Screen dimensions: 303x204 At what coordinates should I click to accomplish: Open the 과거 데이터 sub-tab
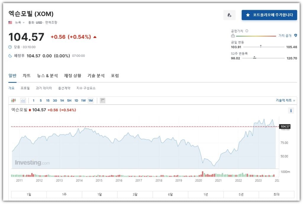pyautogui.click(x=44, y=88)
